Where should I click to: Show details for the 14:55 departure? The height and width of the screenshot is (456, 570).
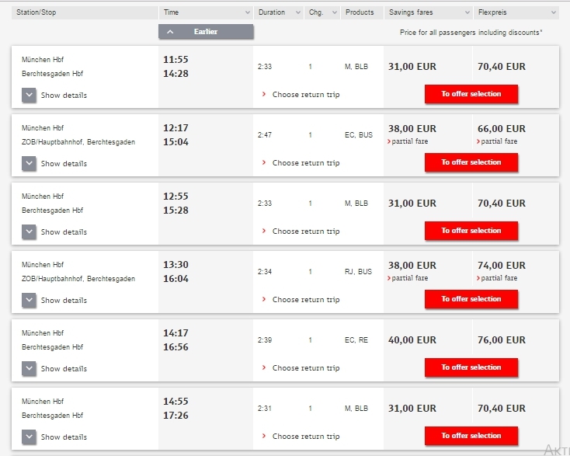coord(29,437)
